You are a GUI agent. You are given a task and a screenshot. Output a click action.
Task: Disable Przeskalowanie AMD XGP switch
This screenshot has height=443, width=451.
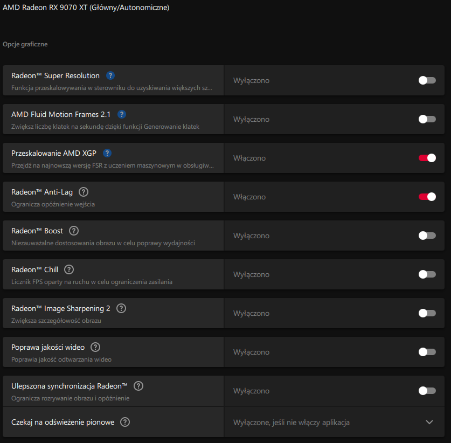pos(427,158)
